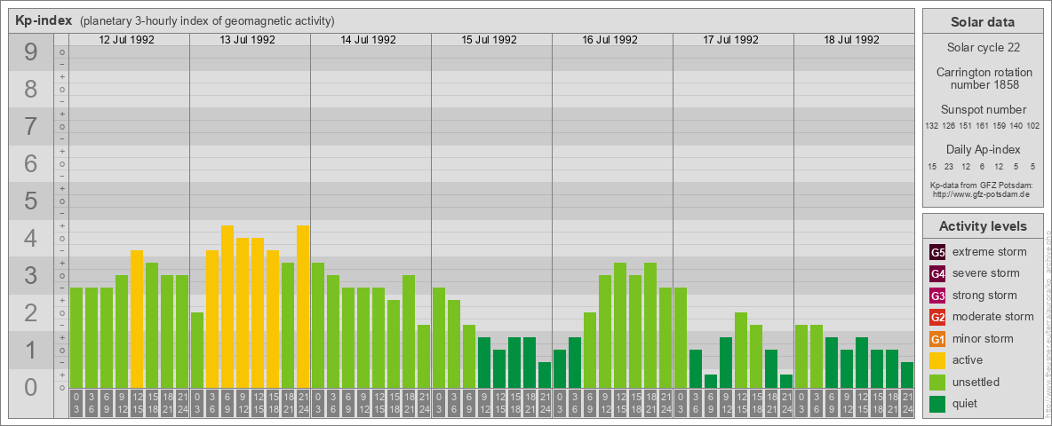Click the G4 severe storm badge

click(x=937, y=274)
